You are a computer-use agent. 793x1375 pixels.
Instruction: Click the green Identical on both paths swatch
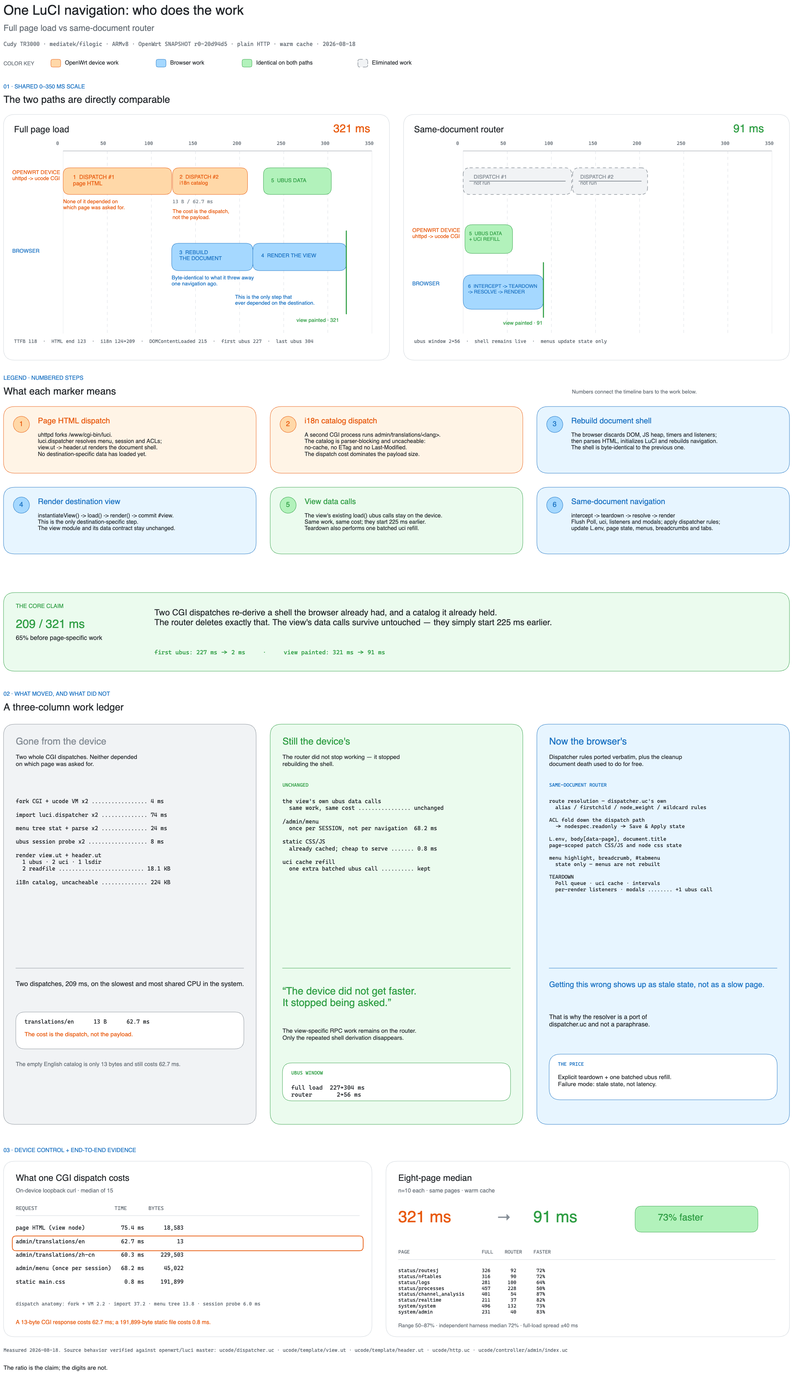(247, 63)
